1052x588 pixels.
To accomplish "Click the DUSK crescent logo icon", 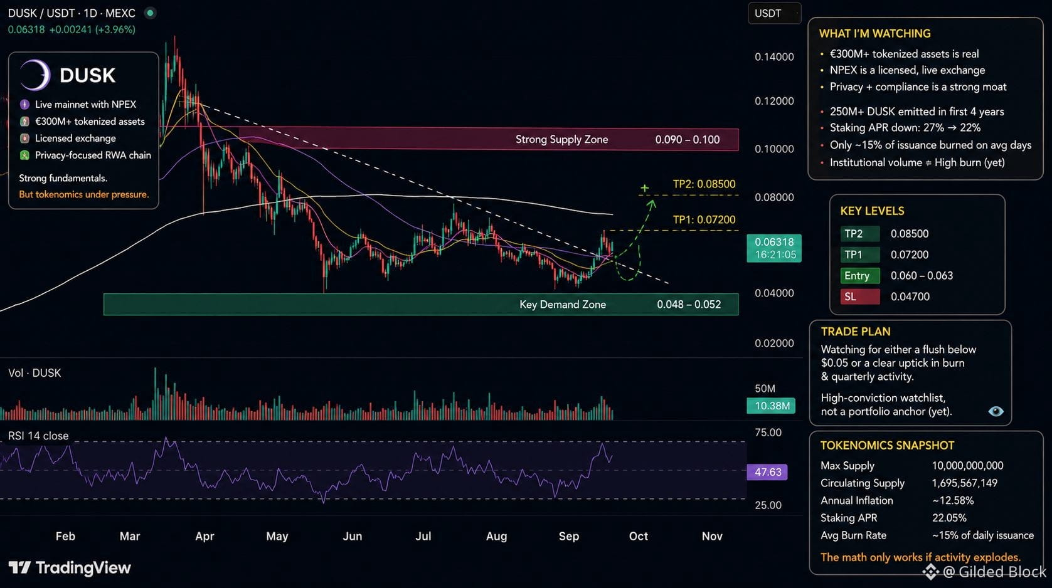I will [x=35, y=75].
